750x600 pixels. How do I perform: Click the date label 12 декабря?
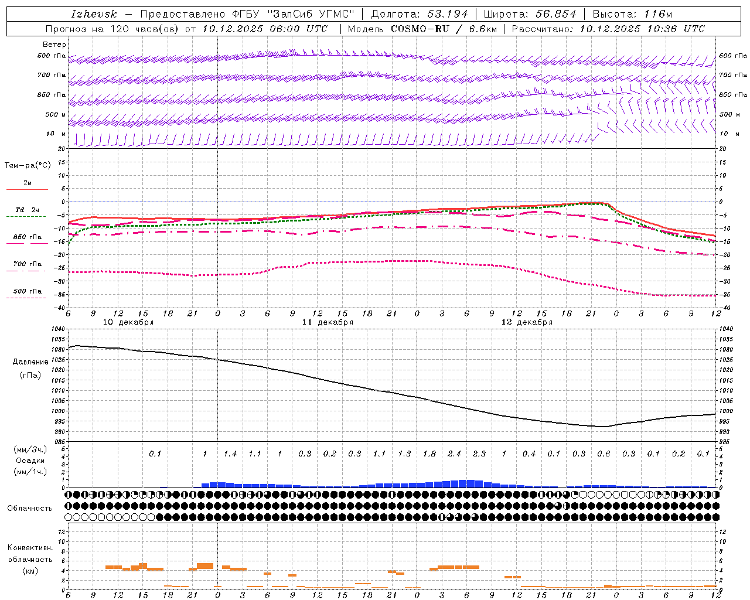[527, 322]
